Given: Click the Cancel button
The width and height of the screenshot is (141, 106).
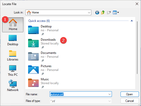Looking at the screenshot, I should pyautogui.click(x=130, y=101).
